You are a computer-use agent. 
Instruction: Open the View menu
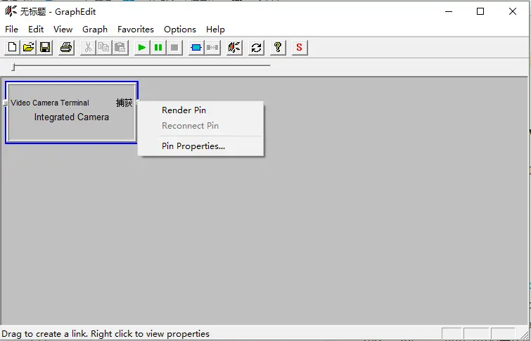point(63,30)
